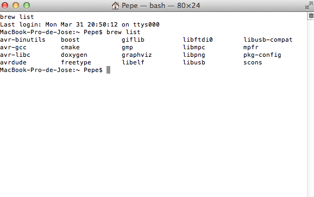The height and width of the screenshot is (197, 314).
Task: Click the 'avr-binutils' package name
Action: coord(23,40)
